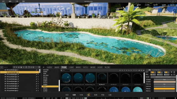This screenshot has width=177, height=99.
Task: Click the attenuation radius value bar
Action: (x=164, y=84)
